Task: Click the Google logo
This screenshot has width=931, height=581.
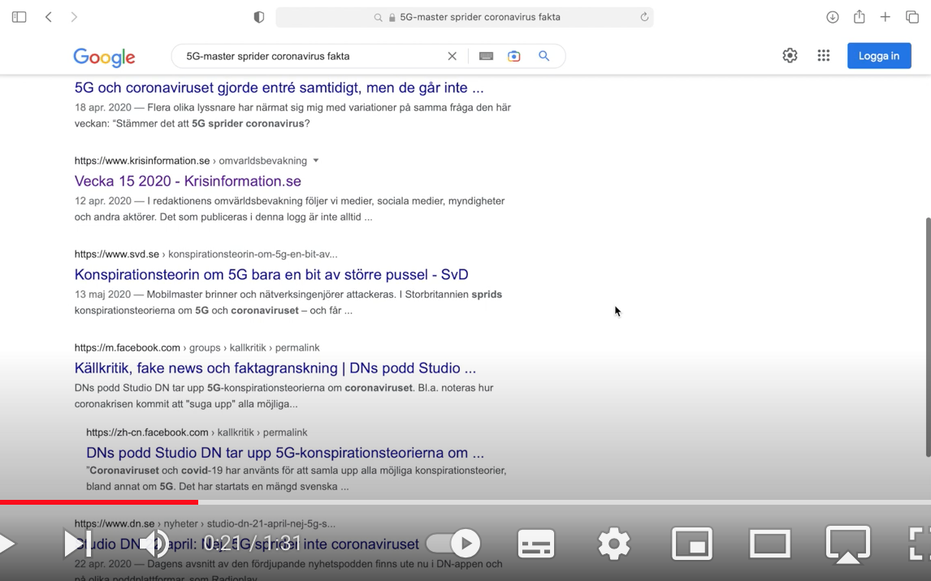Action: [x=105, y=57]
